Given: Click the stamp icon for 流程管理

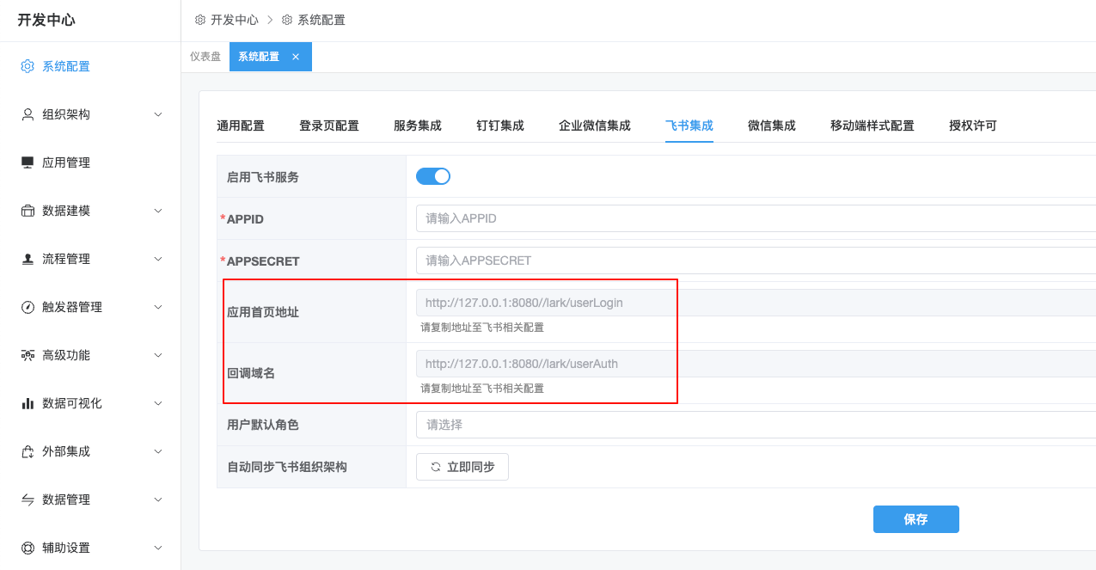Looking at the screenshot, I should [28, 259].
